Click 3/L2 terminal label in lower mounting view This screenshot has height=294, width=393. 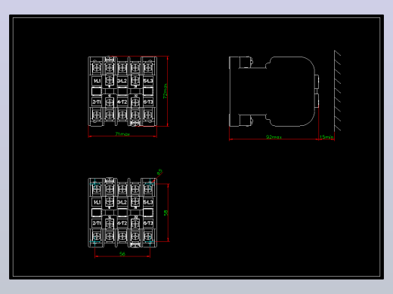(x=122, y=202)
